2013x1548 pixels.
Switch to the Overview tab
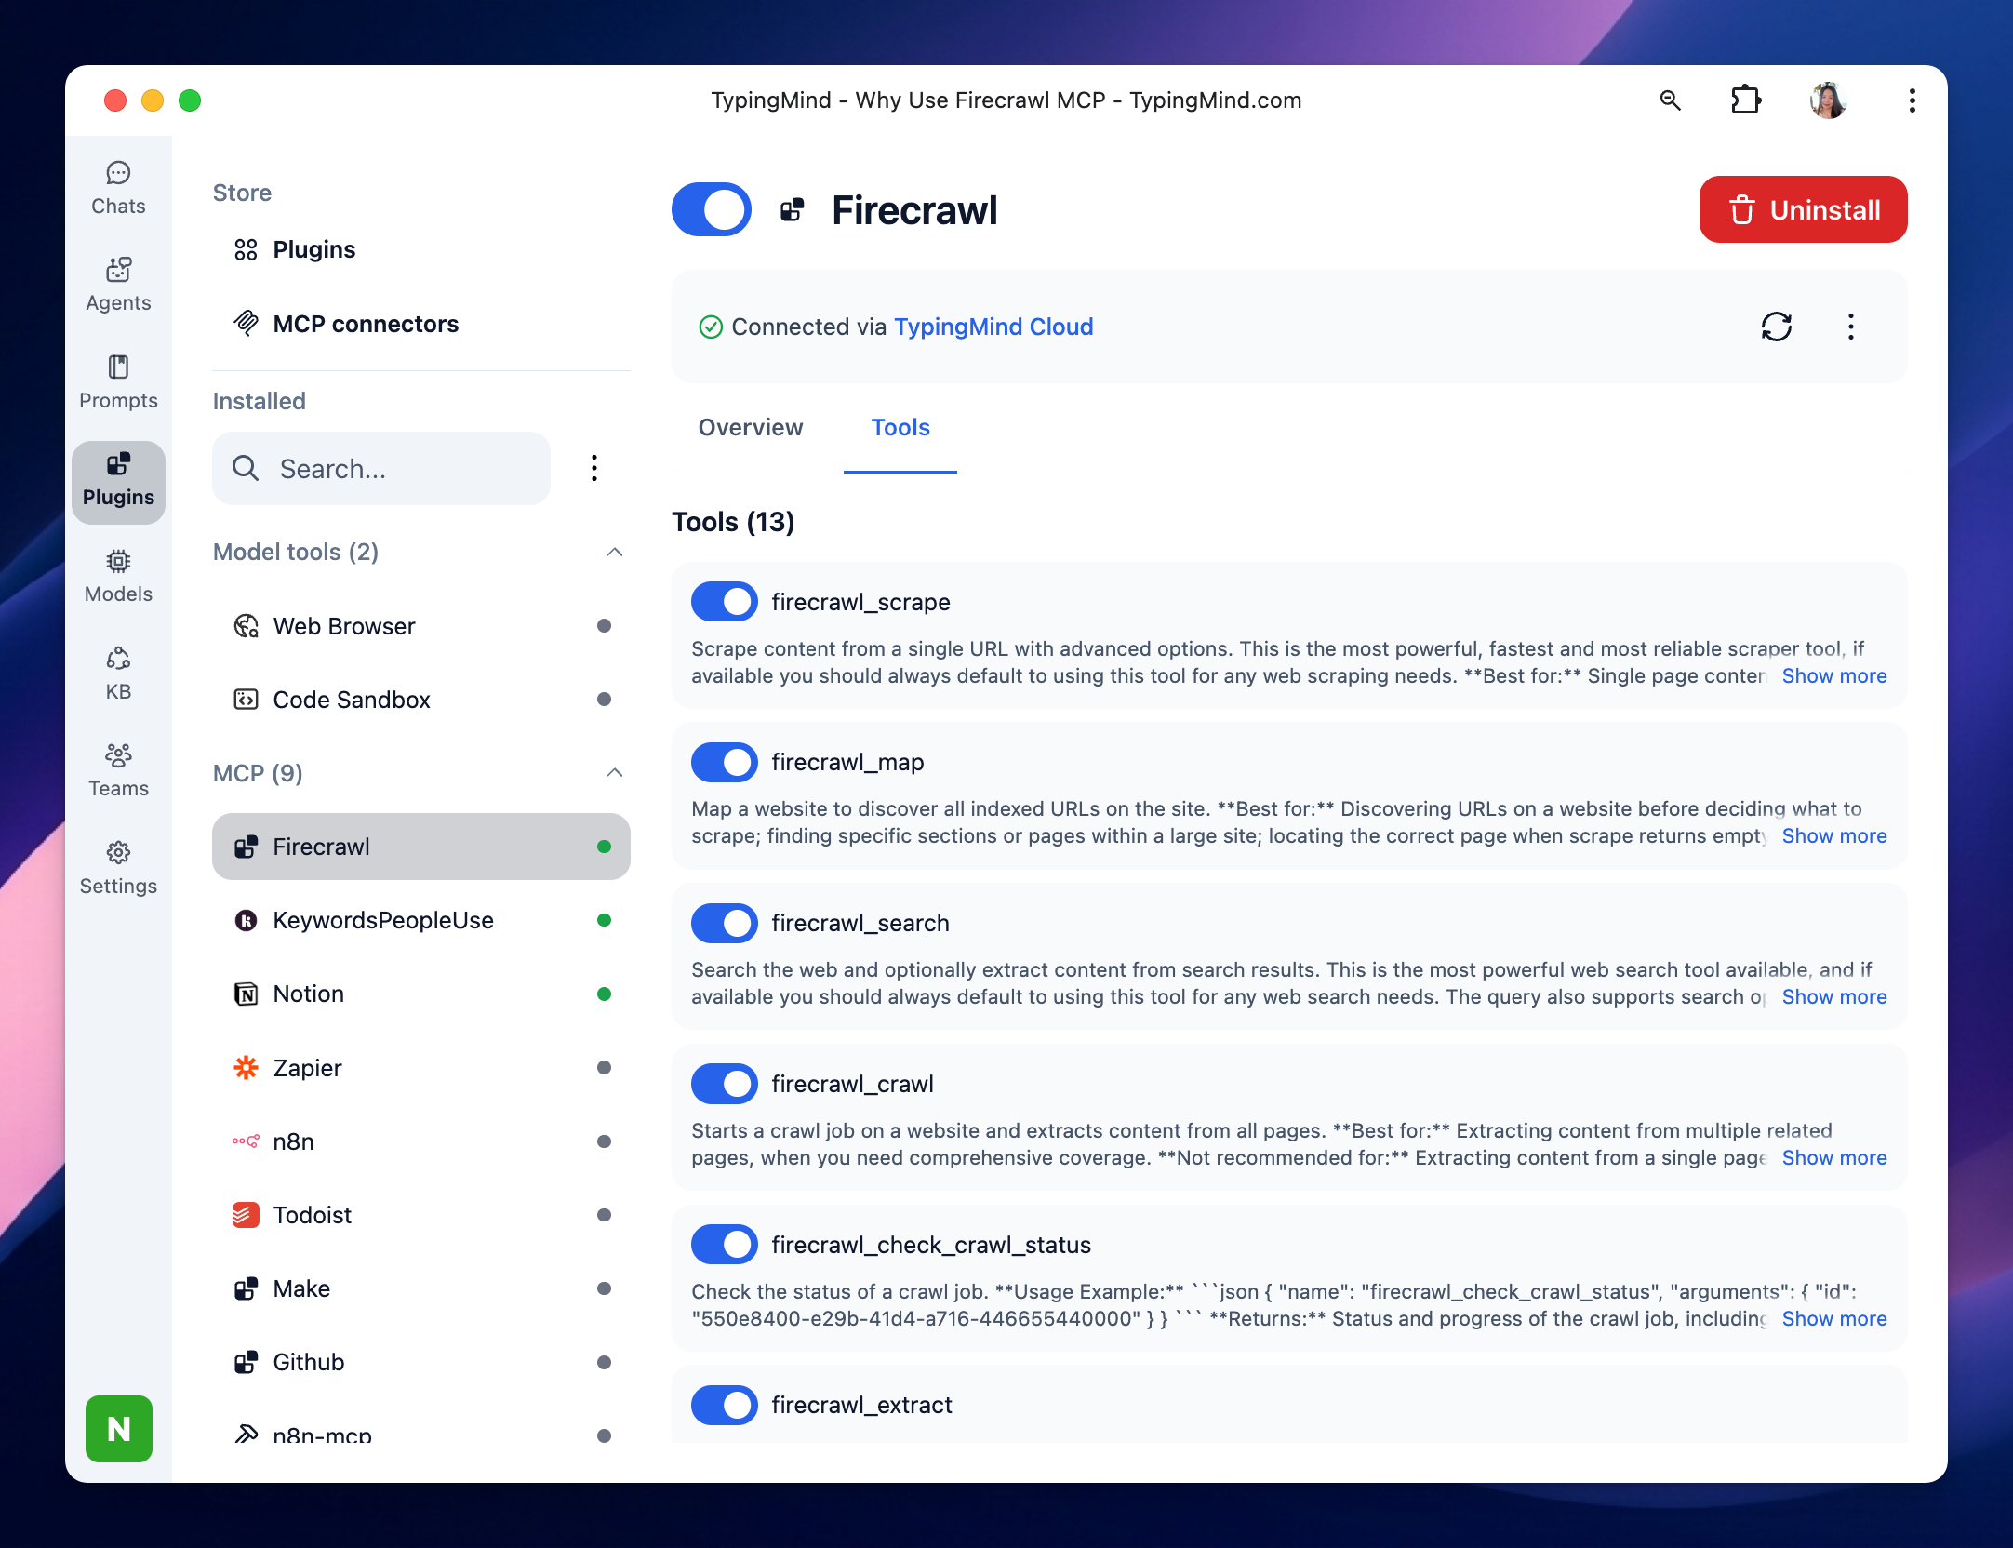pos(750,427)
